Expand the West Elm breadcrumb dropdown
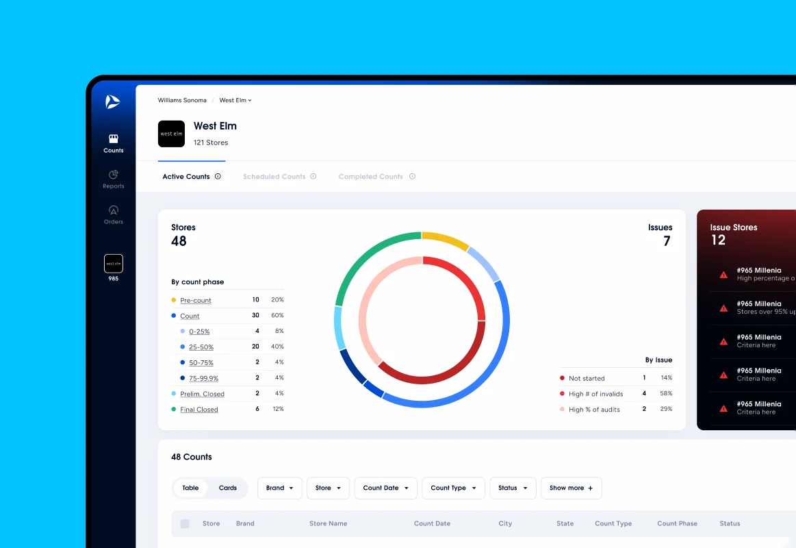Image resolution: width=796 pixels, height=548 pixels. [x=235, y=100]
